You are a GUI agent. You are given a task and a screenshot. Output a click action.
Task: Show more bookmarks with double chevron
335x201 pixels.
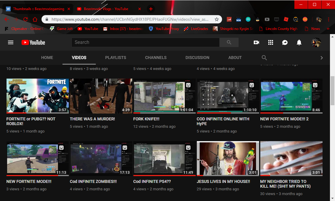[328, 29]
